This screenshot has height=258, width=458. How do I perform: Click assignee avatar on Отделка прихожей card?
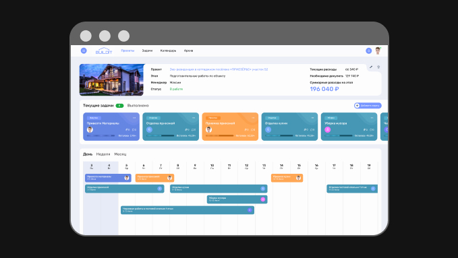point(149,129)
